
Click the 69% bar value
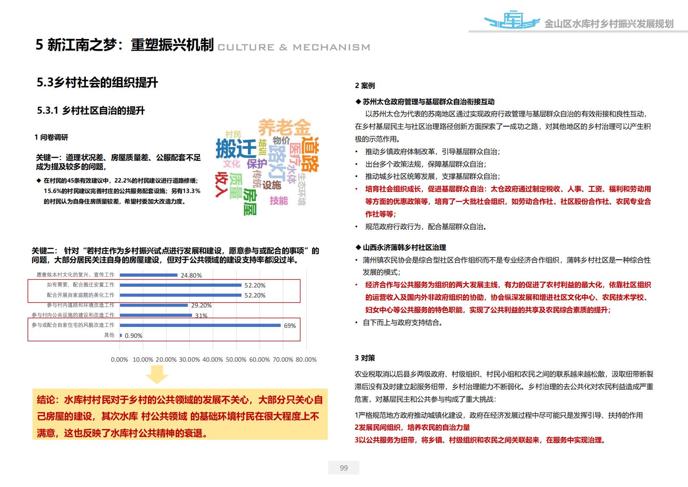tap(290, 325)
